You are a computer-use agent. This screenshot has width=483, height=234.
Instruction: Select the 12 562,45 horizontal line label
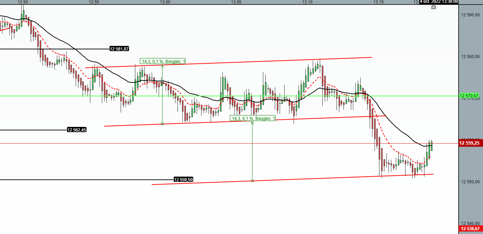tap(77, 130)
